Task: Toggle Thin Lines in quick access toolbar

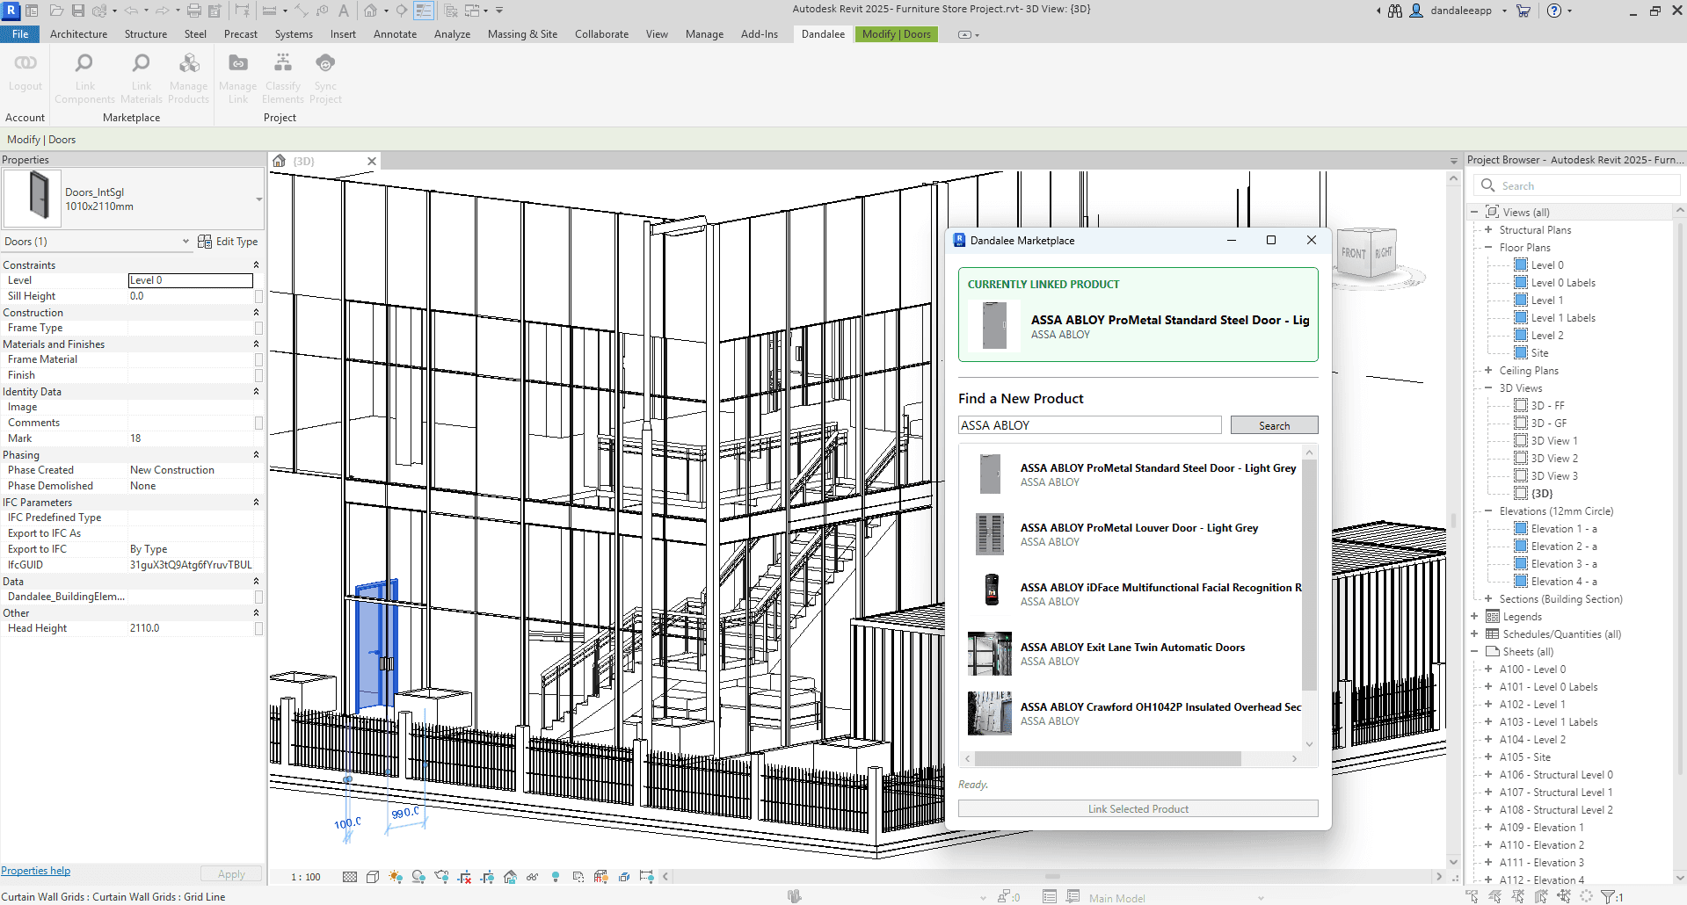Action: (x=424, y=11)
